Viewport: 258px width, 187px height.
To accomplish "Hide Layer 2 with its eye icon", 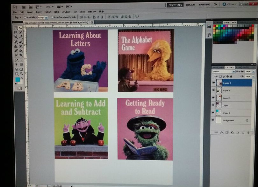I will pos(213,97).
